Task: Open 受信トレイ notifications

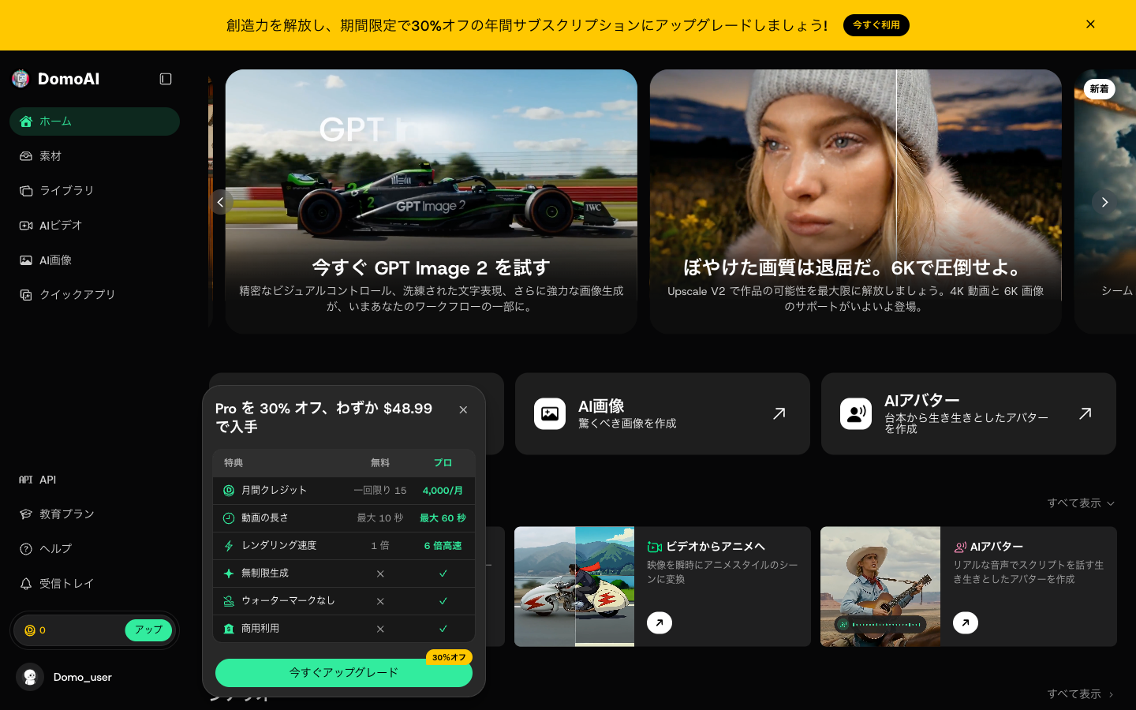Action: [95, 584]
